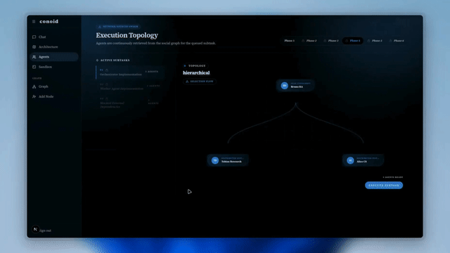Click agents count on Worker Agent row

[x=153, y=86]
